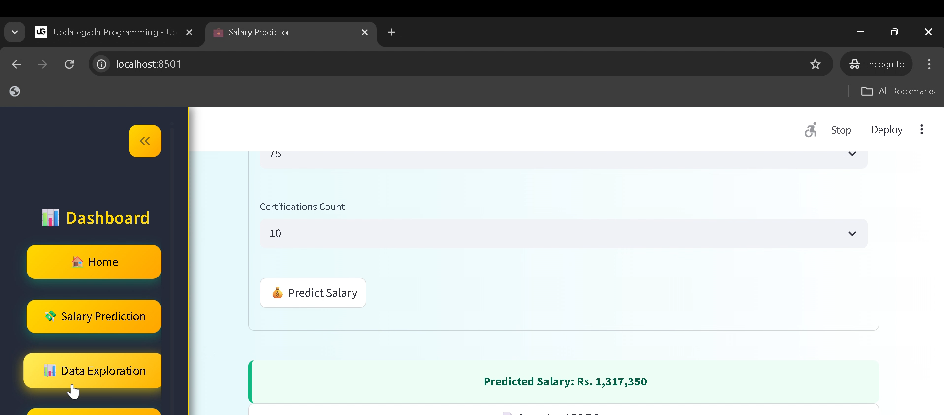Expand the Certifications Count dropdown
This screenshot has height=415, width=944.
(563, 234)
